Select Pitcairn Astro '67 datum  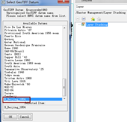click(33, 30)
